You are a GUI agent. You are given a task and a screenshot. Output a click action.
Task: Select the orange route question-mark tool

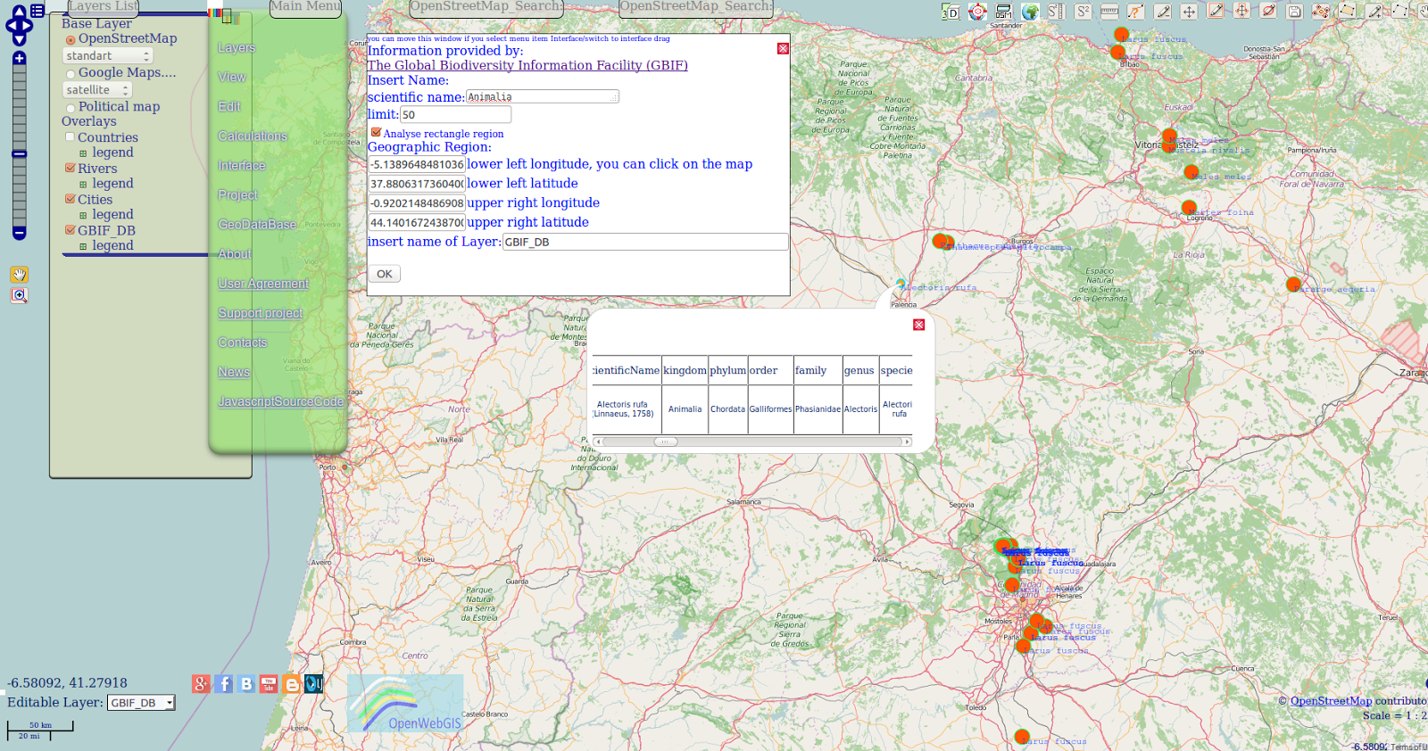[1136, 12]
